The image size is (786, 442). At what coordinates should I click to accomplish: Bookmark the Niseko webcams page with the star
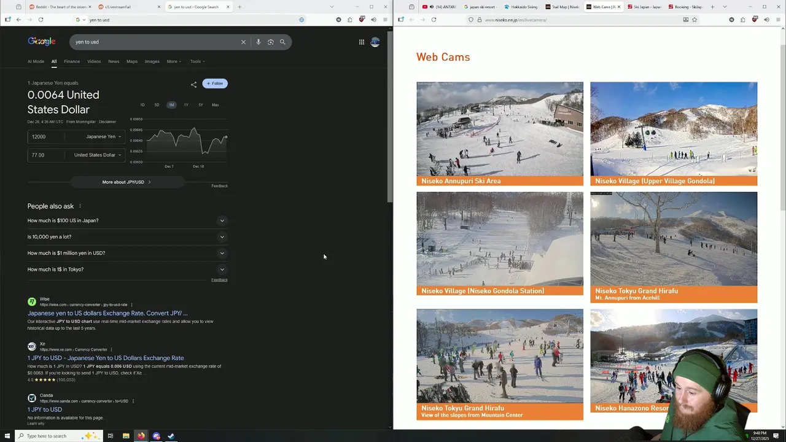(x=695, y=20)
